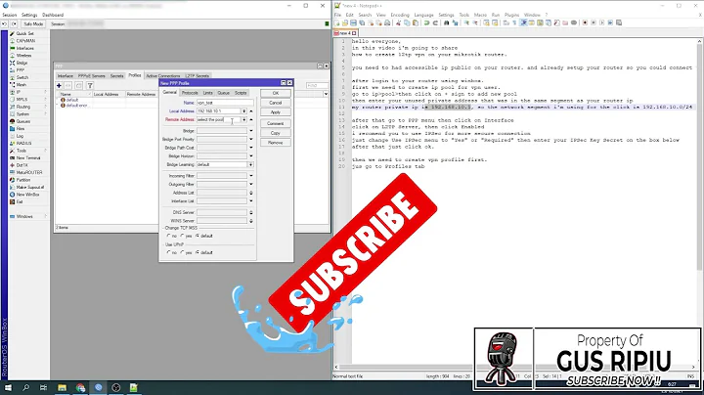This screenshot has height=395, width=704.
Task: Click Find binoculars icon in Notepad++ toolbar
Action: click(447, 22)
